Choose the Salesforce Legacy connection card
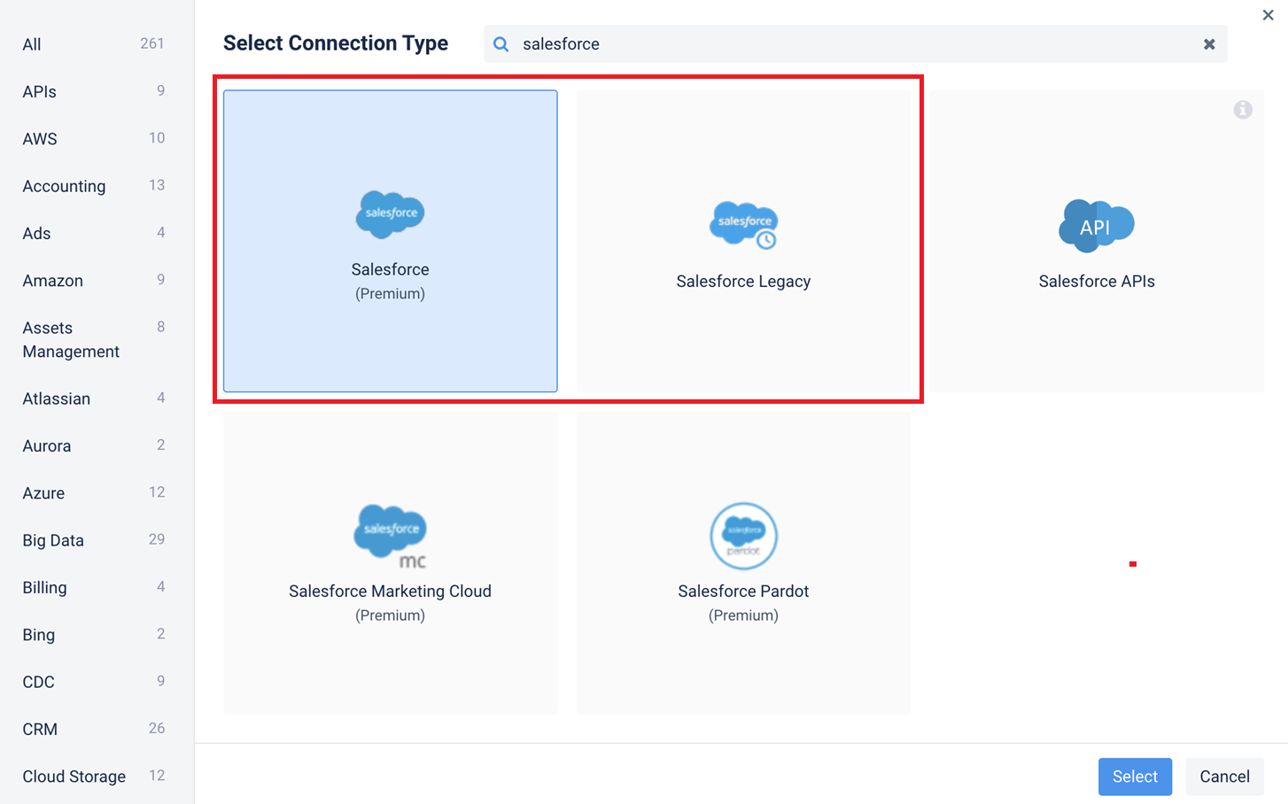 (x=743, y=241)
